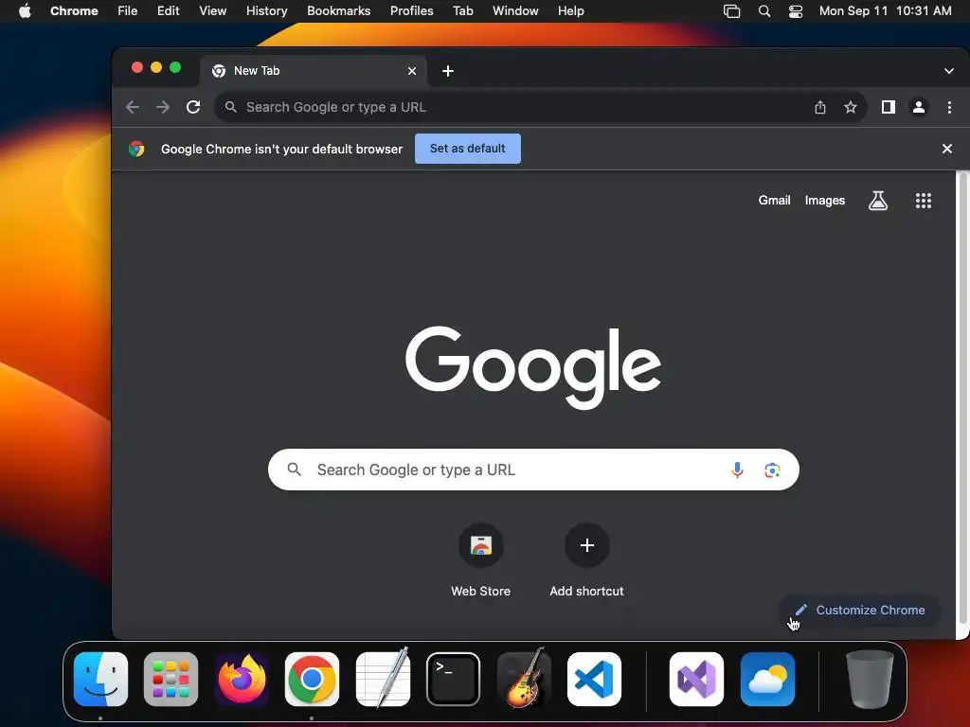This screenshot has height=727, width=970.
Task: Launch Firefox from the Dock
Action: 242,679
